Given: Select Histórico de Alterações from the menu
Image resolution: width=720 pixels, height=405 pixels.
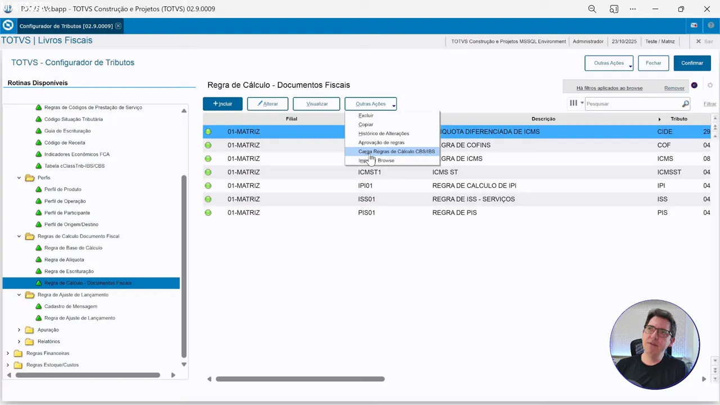Looking at the screenshot, I should coord(383,133).
